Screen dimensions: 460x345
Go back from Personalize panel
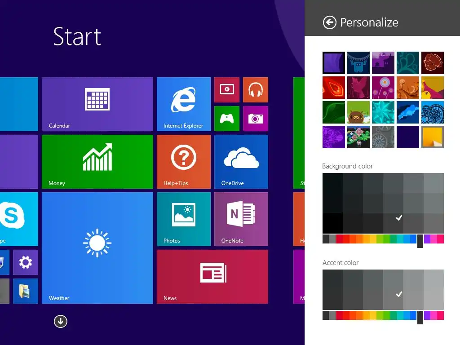[329, 22]
